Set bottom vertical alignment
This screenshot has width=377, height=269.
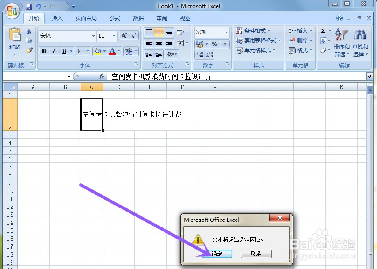point(169,32)
